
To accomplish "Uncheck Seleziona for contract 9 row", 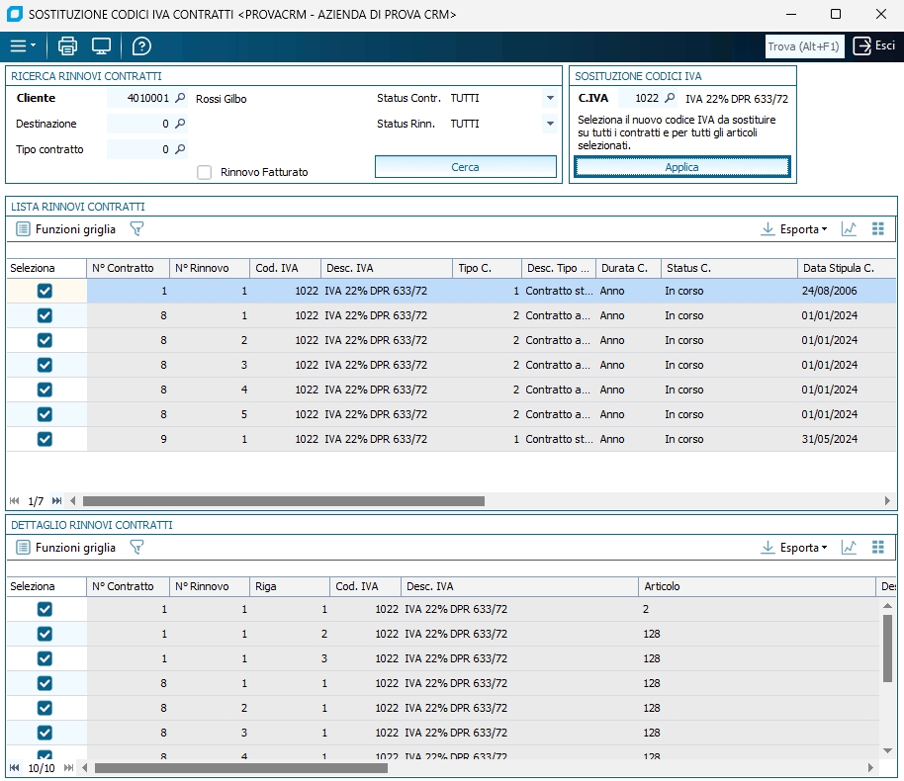I will pos(45,439).
